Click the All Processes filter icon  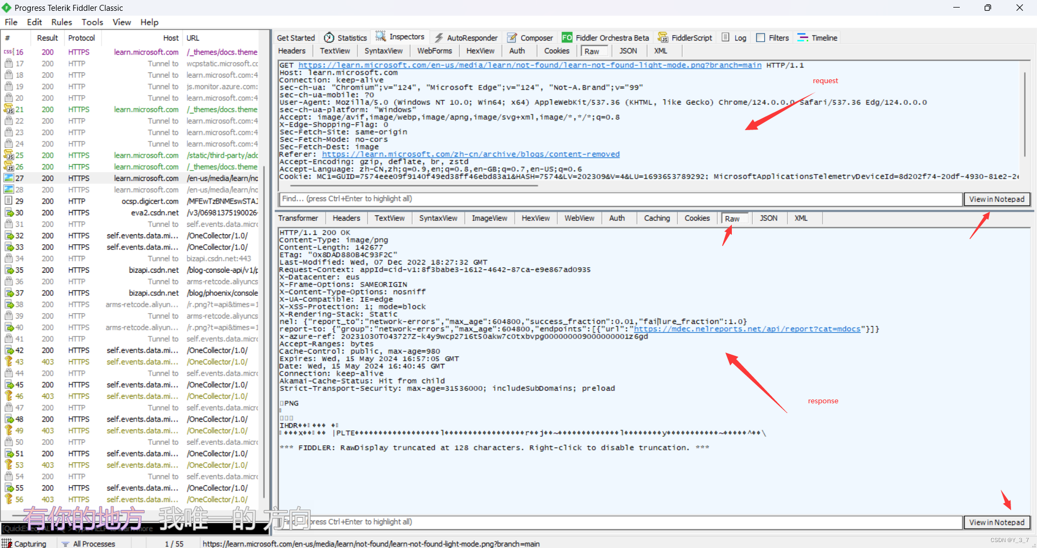pyautogui.click(x=65, y=544)
